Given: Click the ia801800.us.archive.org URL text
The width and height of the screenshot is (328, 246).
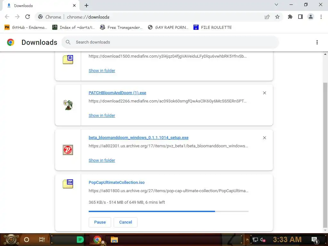Looking at the screenshot, I should (168, 191).
